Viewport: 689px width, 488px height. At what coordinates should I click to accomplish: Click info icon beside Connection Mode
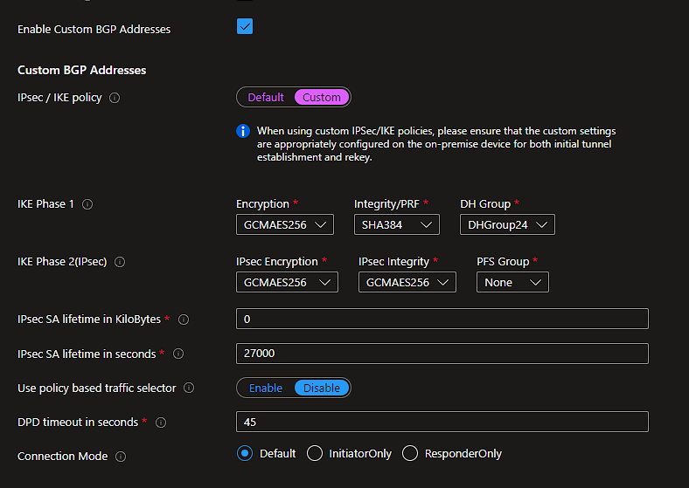121,457
